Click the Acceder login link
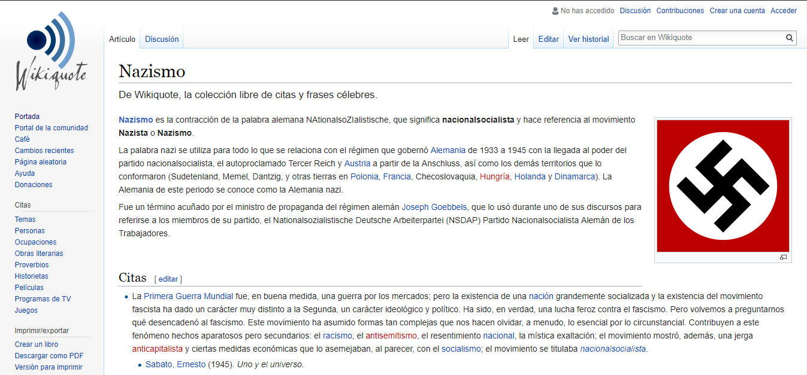Viewport: 807px width, 375px height. 784,11
